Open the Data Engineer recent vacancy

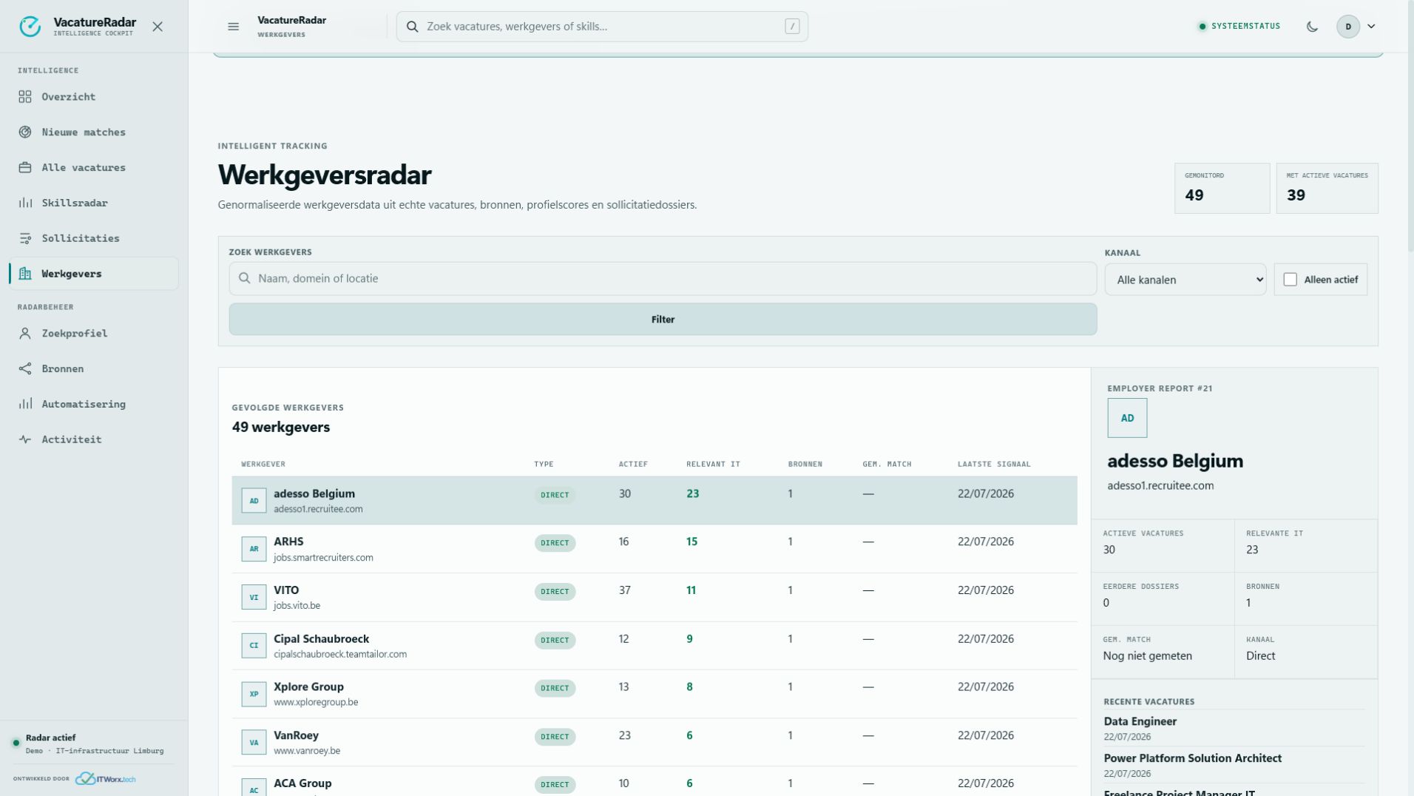pos(1140,722)
